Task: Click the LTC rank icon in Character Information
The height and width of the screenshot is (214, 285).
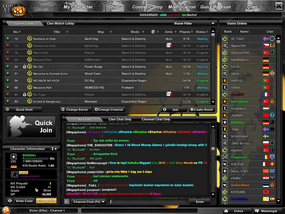Action: (x=13, y=157)
